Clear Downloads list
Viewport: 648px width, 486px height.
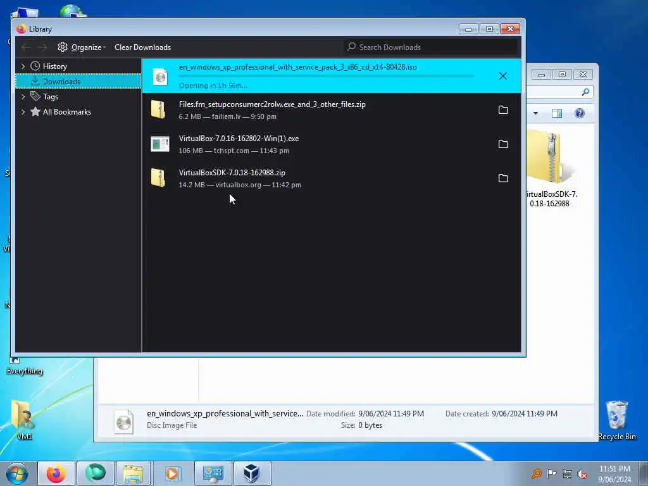142,47
